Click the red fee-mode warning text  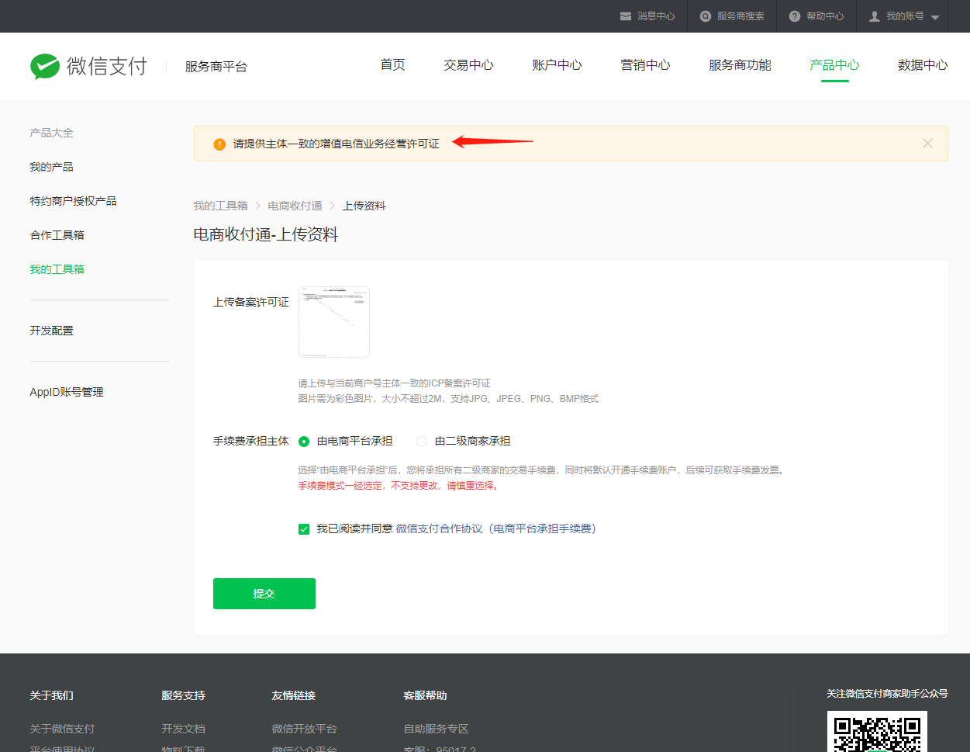point(399,486)
